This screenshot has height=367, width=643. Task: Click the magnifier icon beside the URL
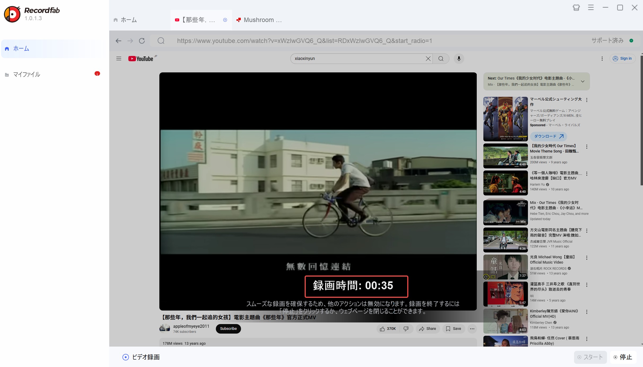coord(161,41)
